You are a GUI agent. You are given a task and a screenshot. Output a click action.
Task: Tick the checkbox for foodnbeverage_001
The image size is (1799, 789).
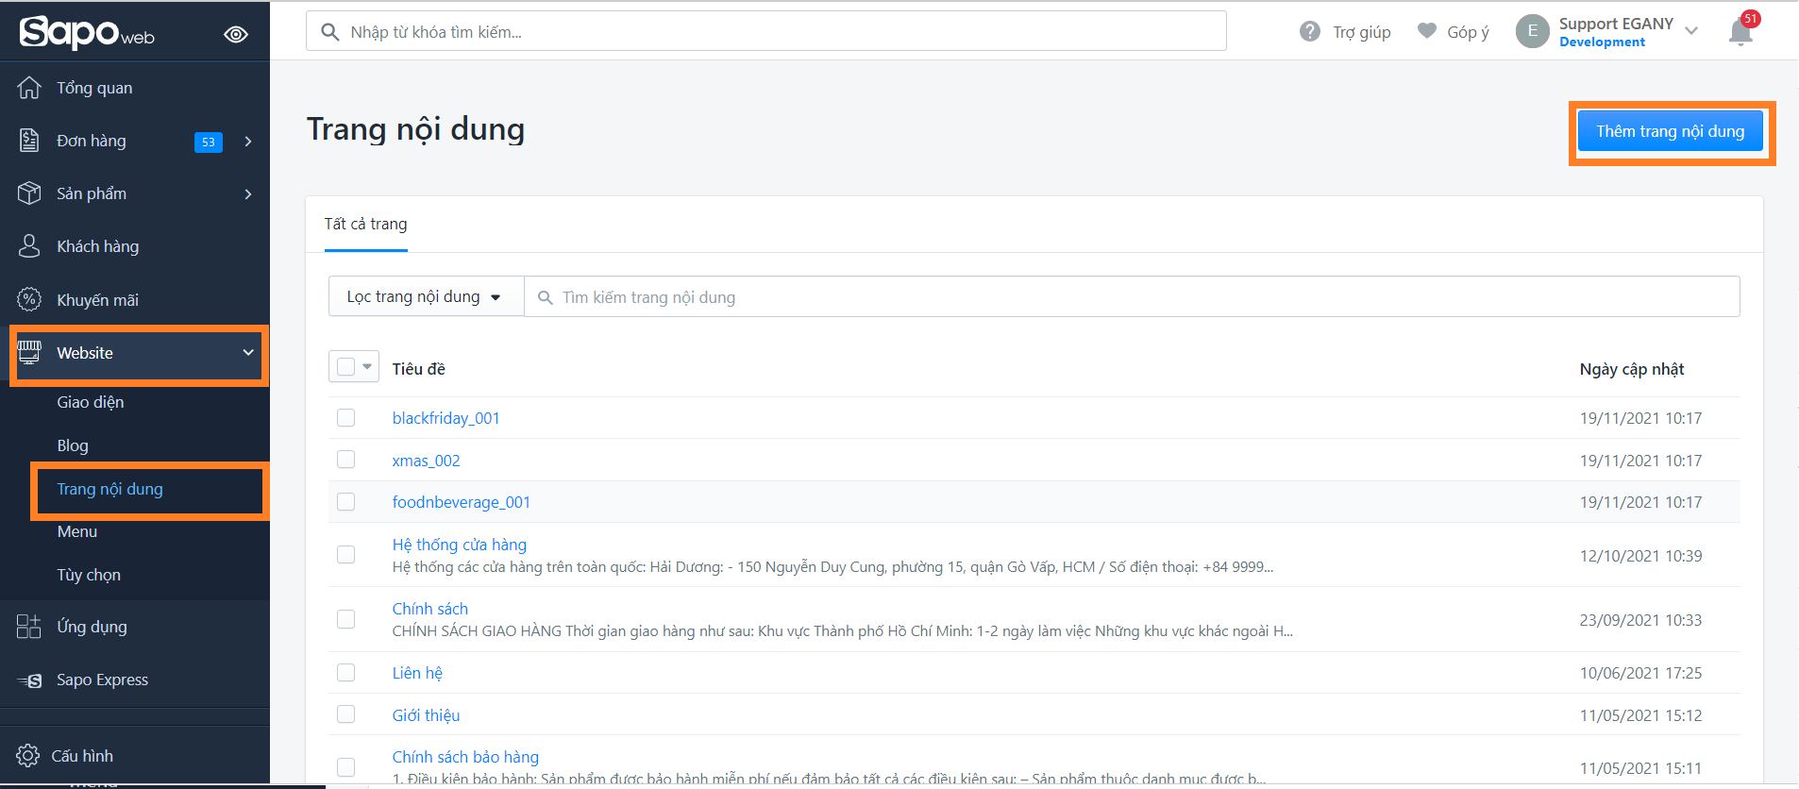[346, 501]
